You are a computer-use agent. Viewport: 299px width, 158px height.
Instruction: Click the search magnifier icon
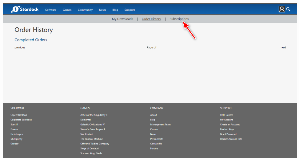click(x=288, y=9)
